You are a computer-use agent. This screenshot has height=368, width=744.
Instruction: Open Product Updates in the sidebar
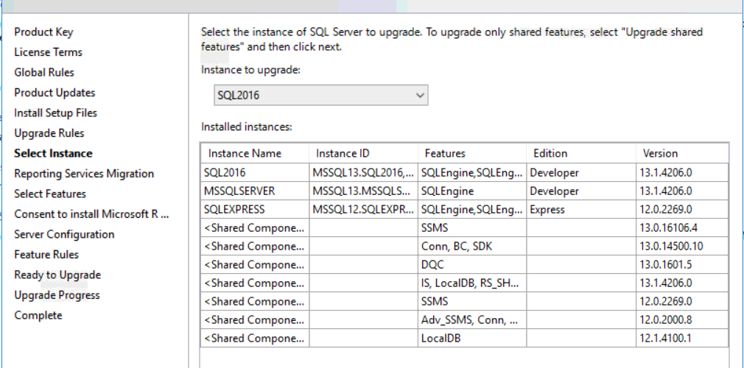pyautogui.click(x=55, y=93)
